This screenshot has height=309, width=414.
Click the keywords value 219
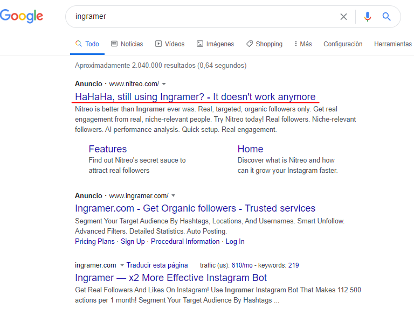coord(294,265)
